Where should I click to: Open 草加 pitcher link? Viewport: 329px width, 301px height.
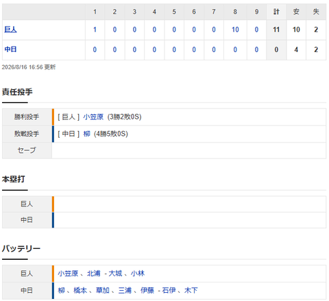103,291
